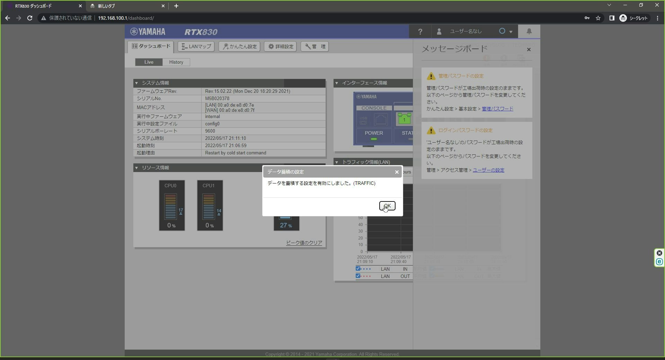Click the 起動理由 value Restart by cold start command

pos(236,153)
